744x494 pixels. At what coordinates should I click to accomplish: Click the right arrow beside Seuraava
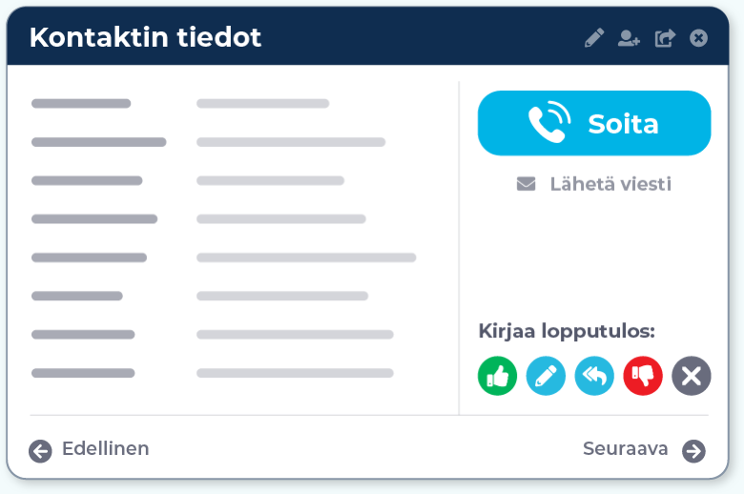click(x=693, y=450)
